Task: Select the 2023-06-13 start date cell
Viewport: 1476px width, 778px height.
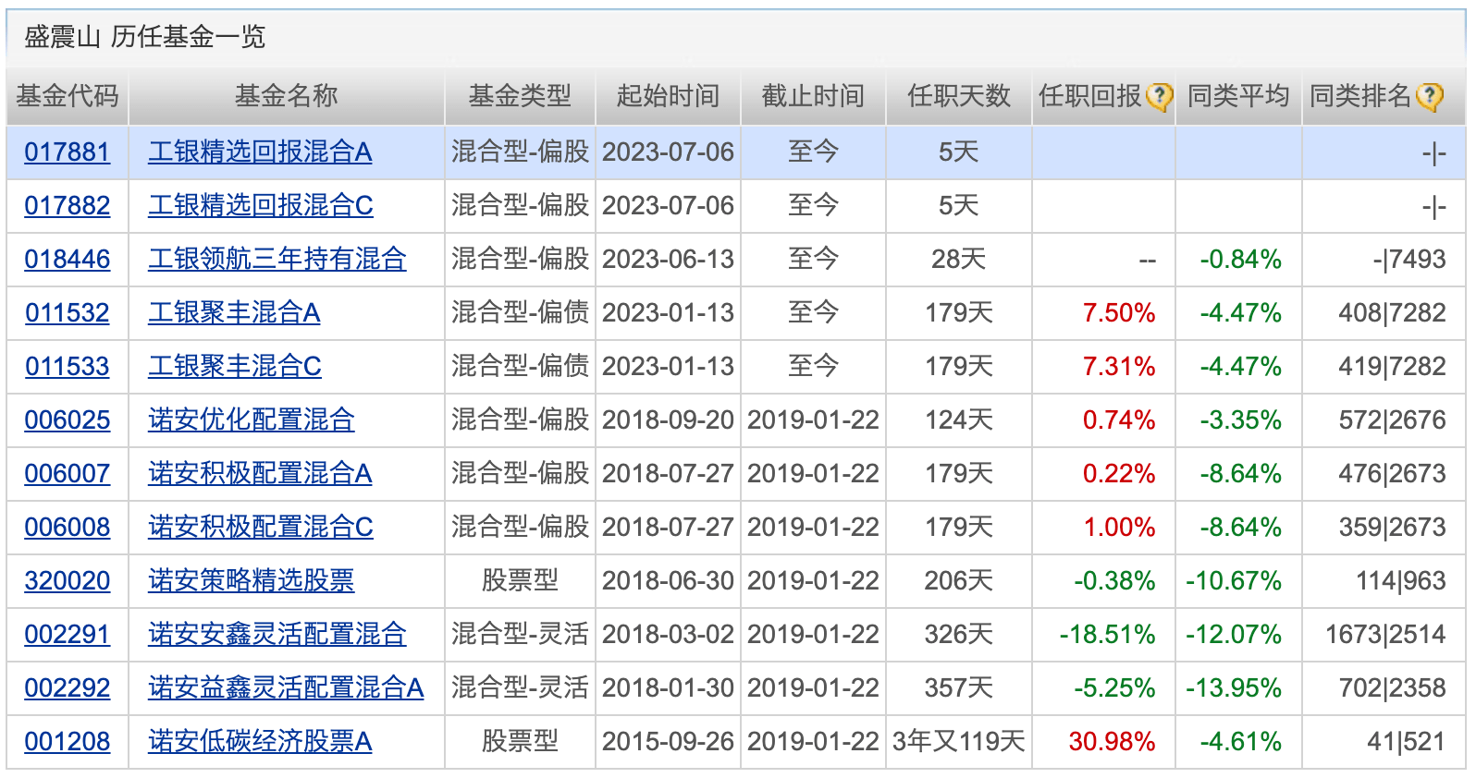Action: pyautogui.click(x=668, y=260)
